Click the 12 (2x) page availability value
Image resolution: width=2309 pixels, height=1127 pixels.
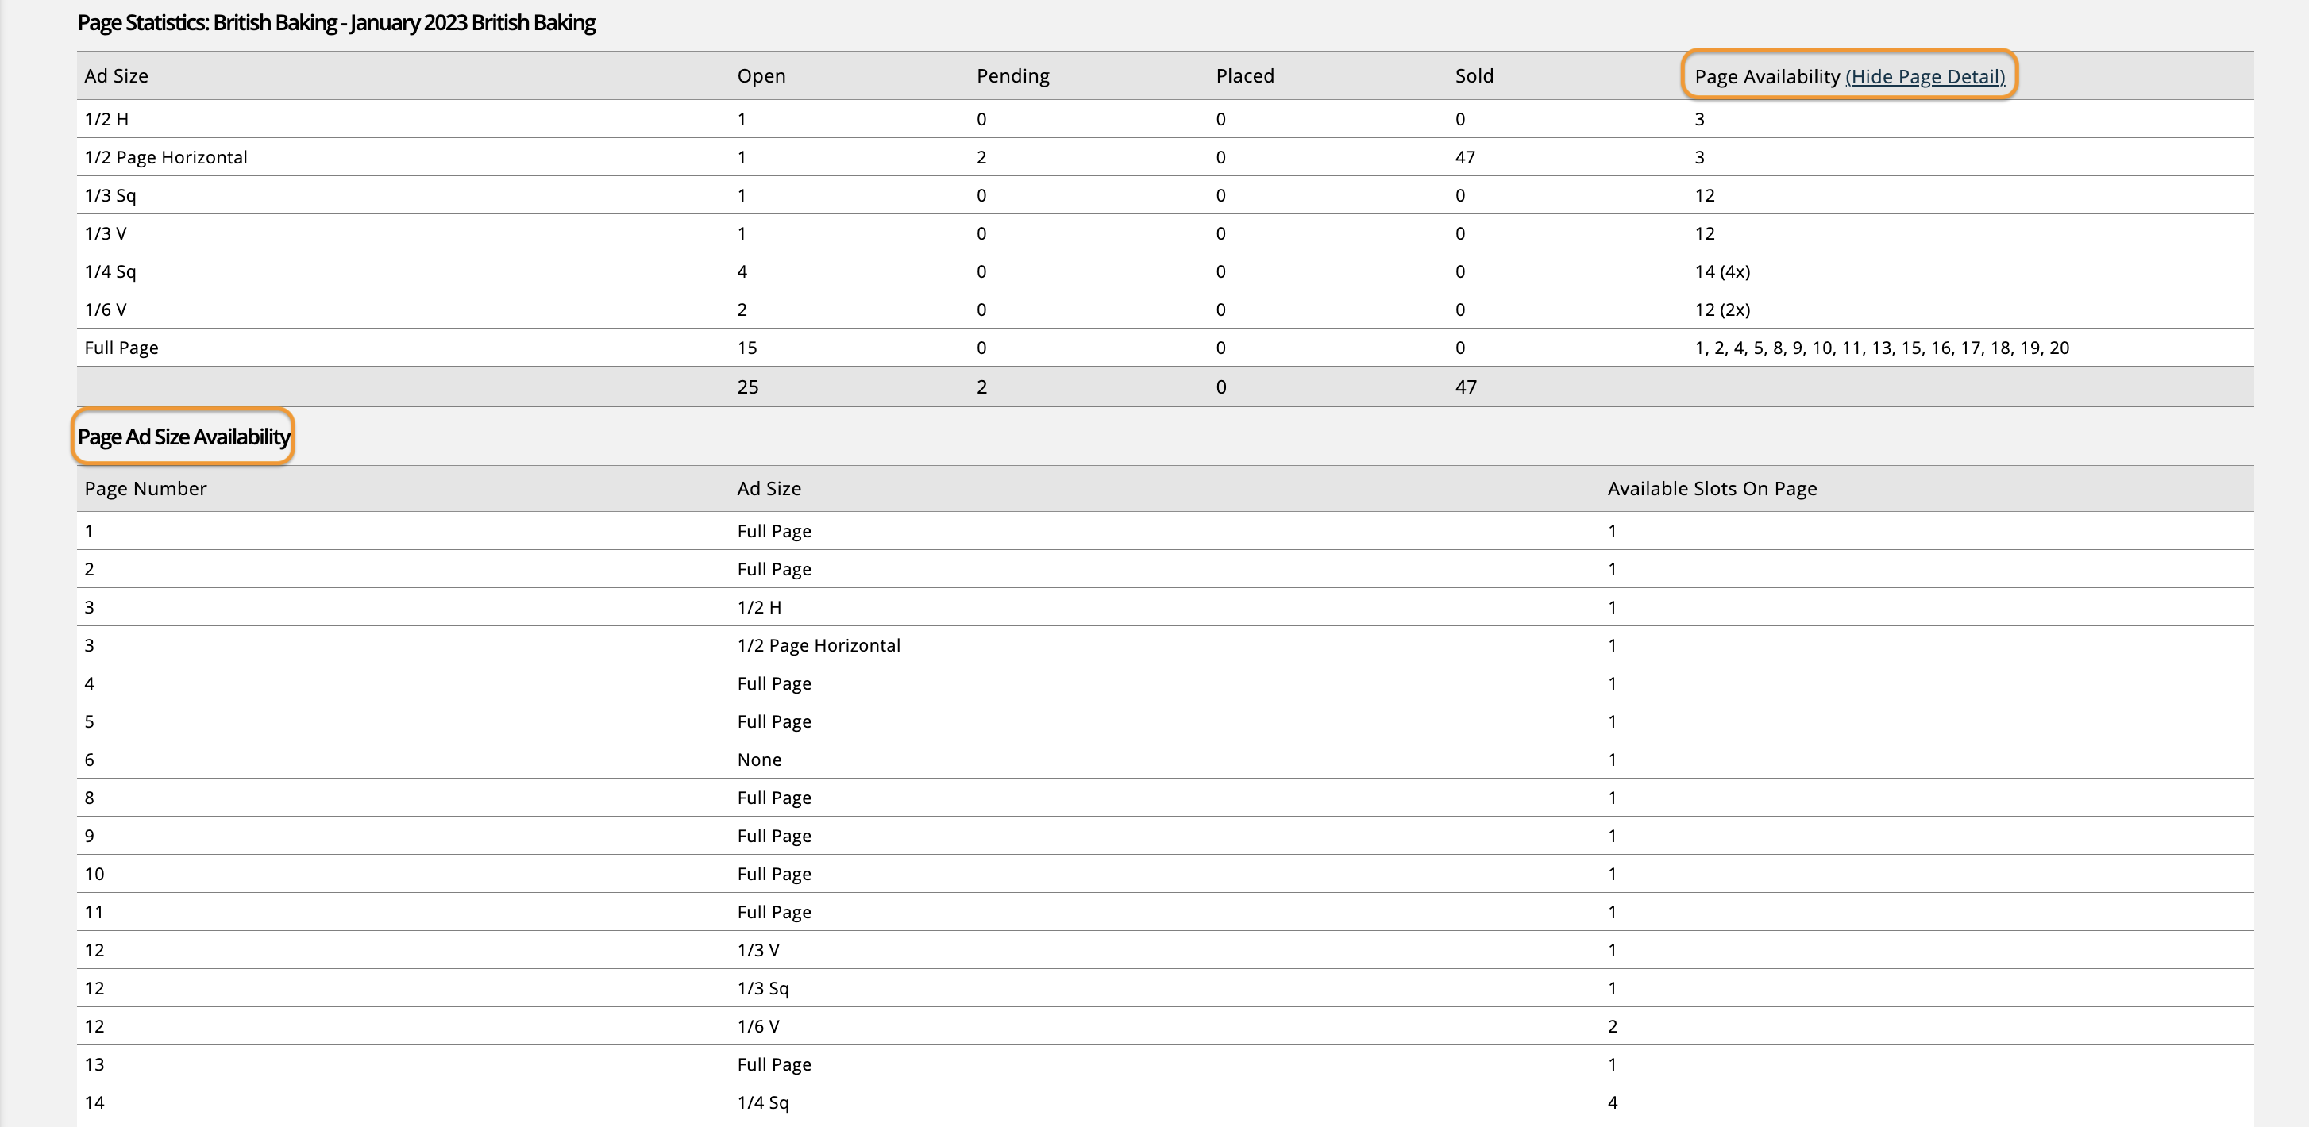1721,310
